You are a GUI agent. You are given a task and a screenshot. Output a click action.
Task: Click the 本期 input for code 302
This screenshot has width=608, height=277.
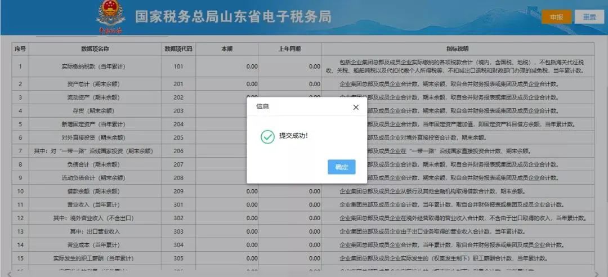pos(227,218)
